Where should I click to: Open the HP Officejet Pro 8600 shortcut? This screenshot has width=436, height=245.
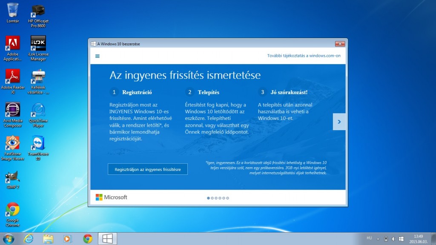pos(38,10)
